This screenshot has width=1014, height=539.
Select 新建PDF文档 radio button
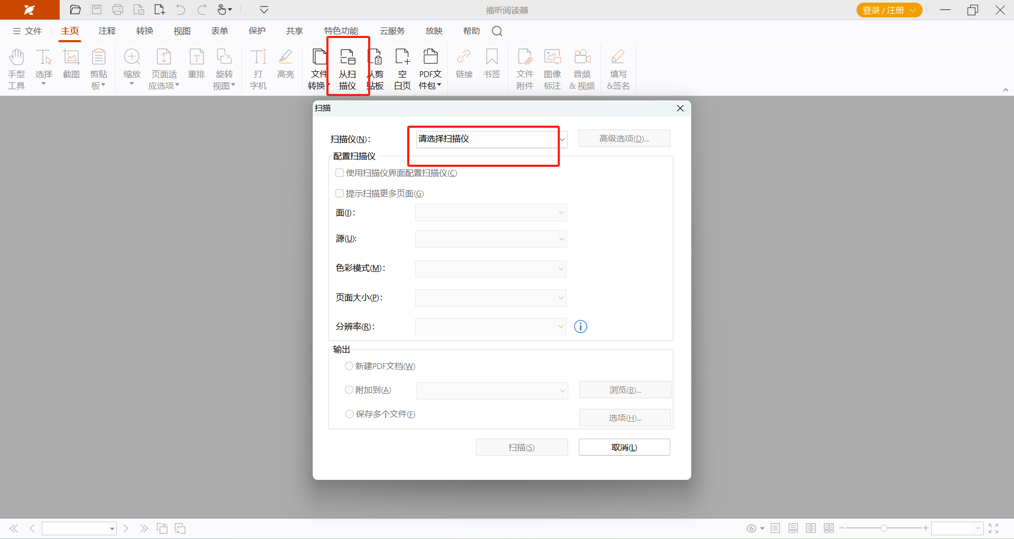click(x=349, y=366)
